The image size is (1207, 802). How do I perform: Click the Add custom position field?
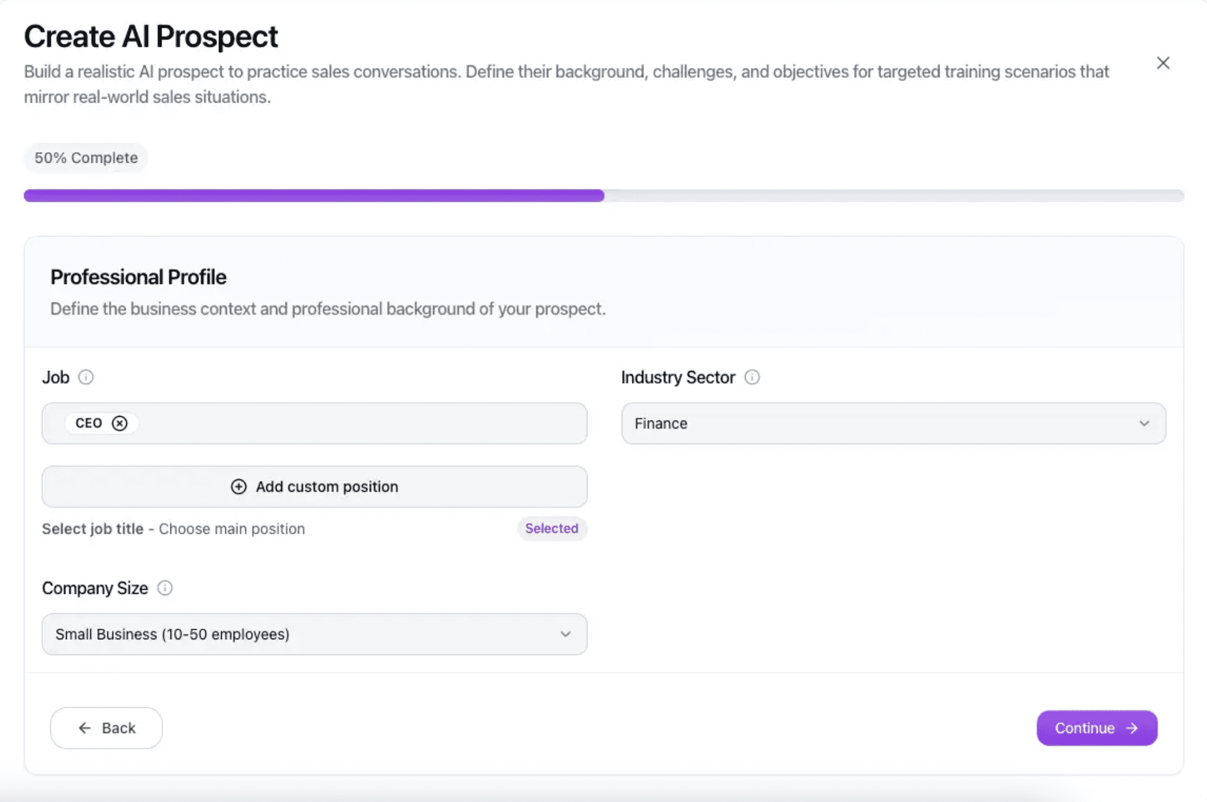click(314, 486)
